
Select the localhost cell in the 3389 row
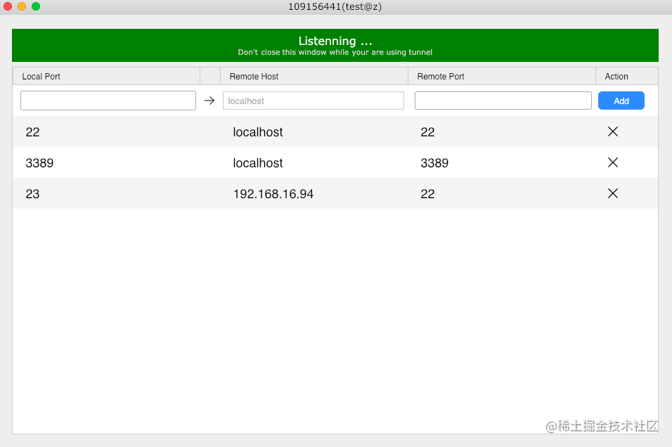(x=257, y=163)
